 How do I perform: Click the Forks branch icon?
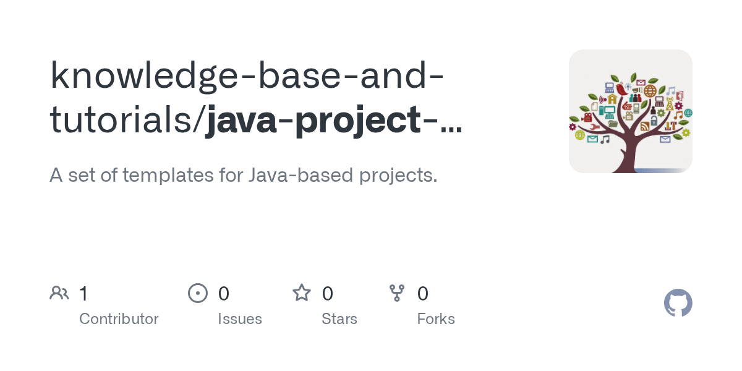[397, 293]
